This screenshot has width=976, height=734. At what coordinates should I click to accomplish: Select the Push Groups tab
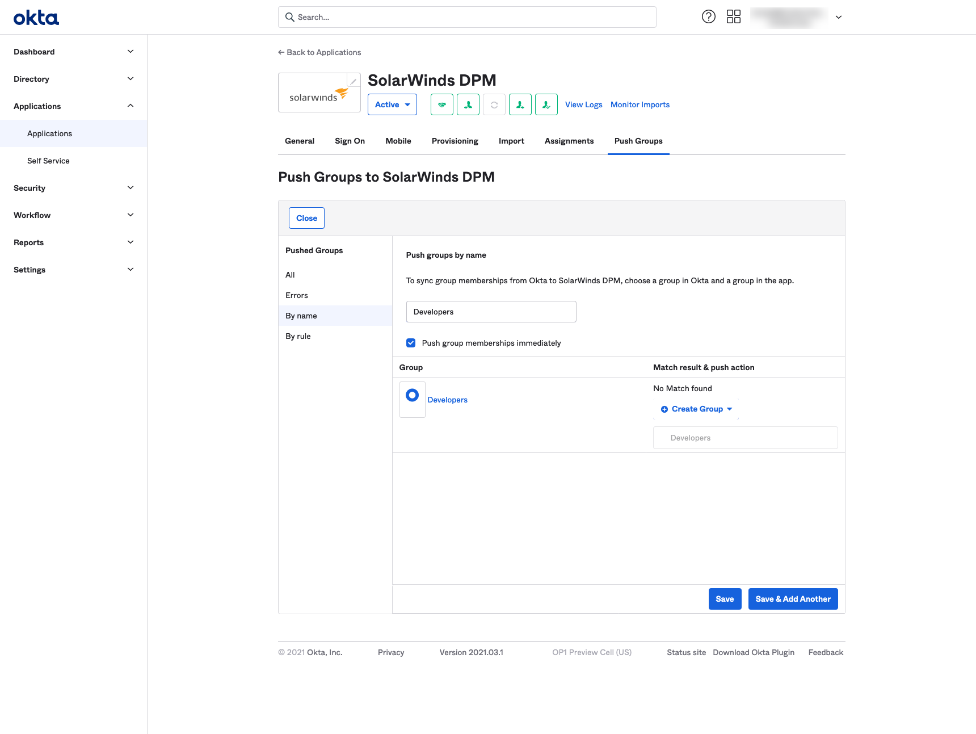[638, 141]
